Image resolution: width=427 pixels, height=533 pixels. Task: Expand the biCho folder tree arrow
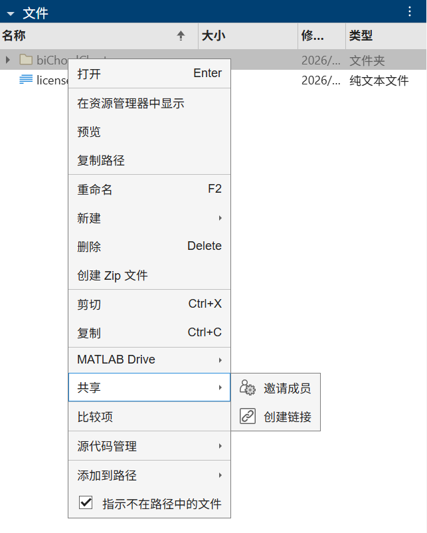click(8, 60)
